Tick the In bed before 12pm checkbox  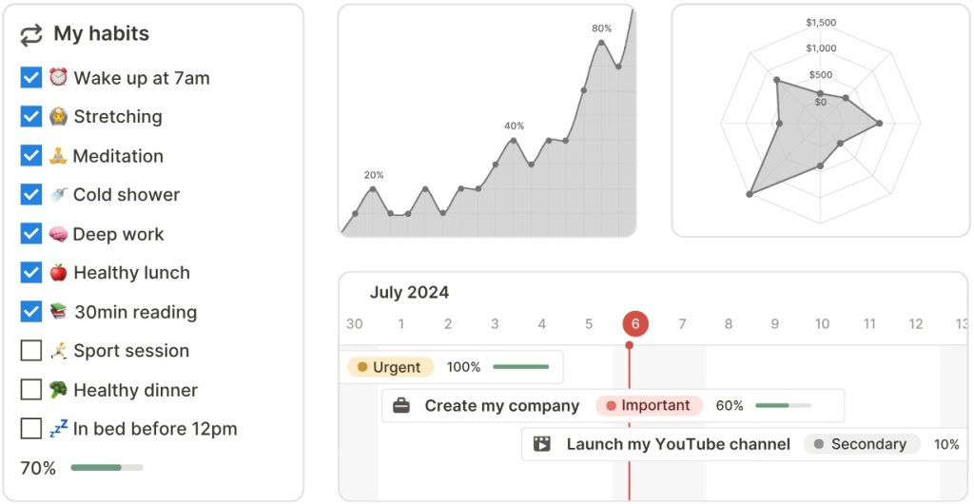point(31,429)
